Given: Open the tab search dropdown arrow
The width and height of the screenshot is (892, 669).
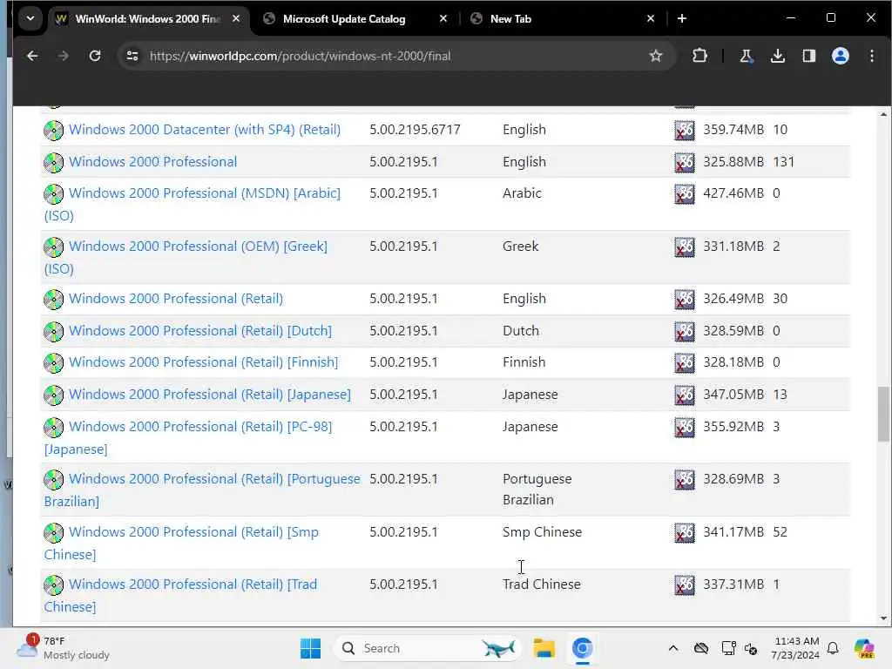Looking at the screenshot, I should click(x=30, y=18).
